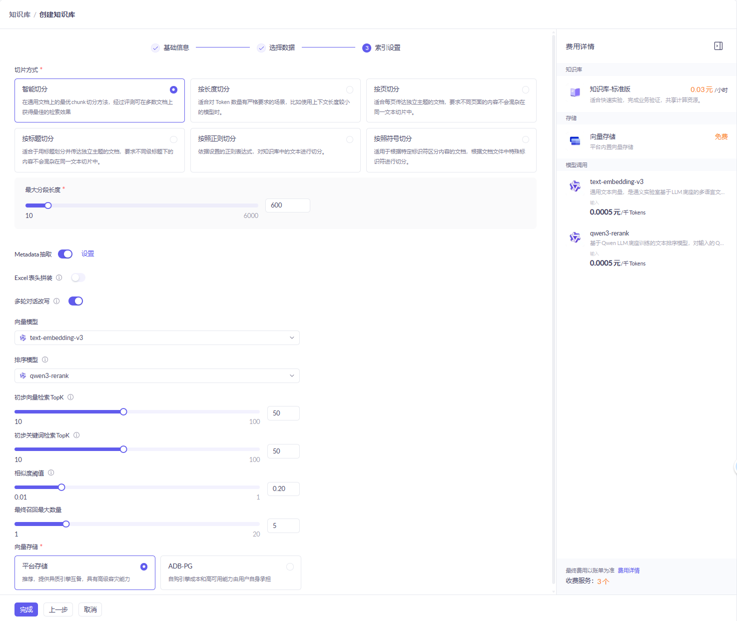Enable the Excel表头拼装 switch
737x621 pixels.
pyautogui.click(x=78, y=277)
